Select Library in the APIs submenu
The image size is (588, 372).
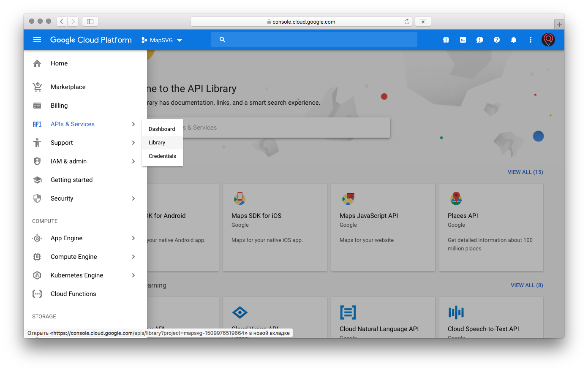click(x=162, y=143)
